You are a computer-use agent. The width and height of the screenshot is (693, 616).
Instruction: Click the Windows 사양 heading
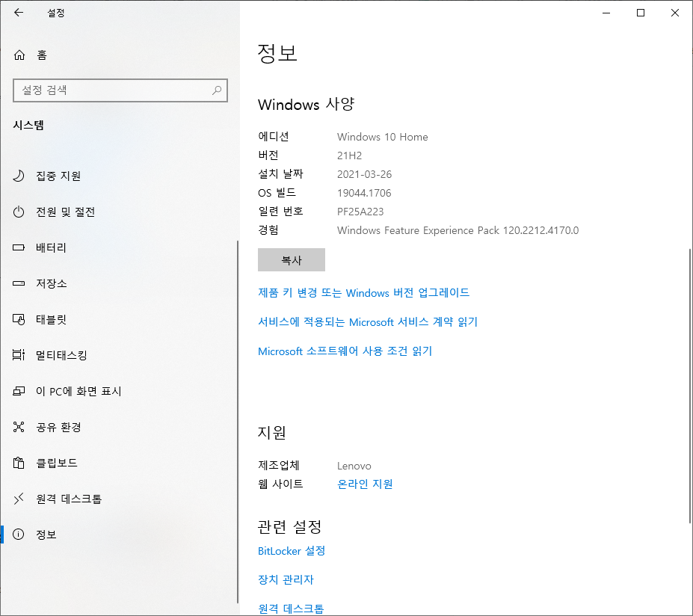point(306,105)
